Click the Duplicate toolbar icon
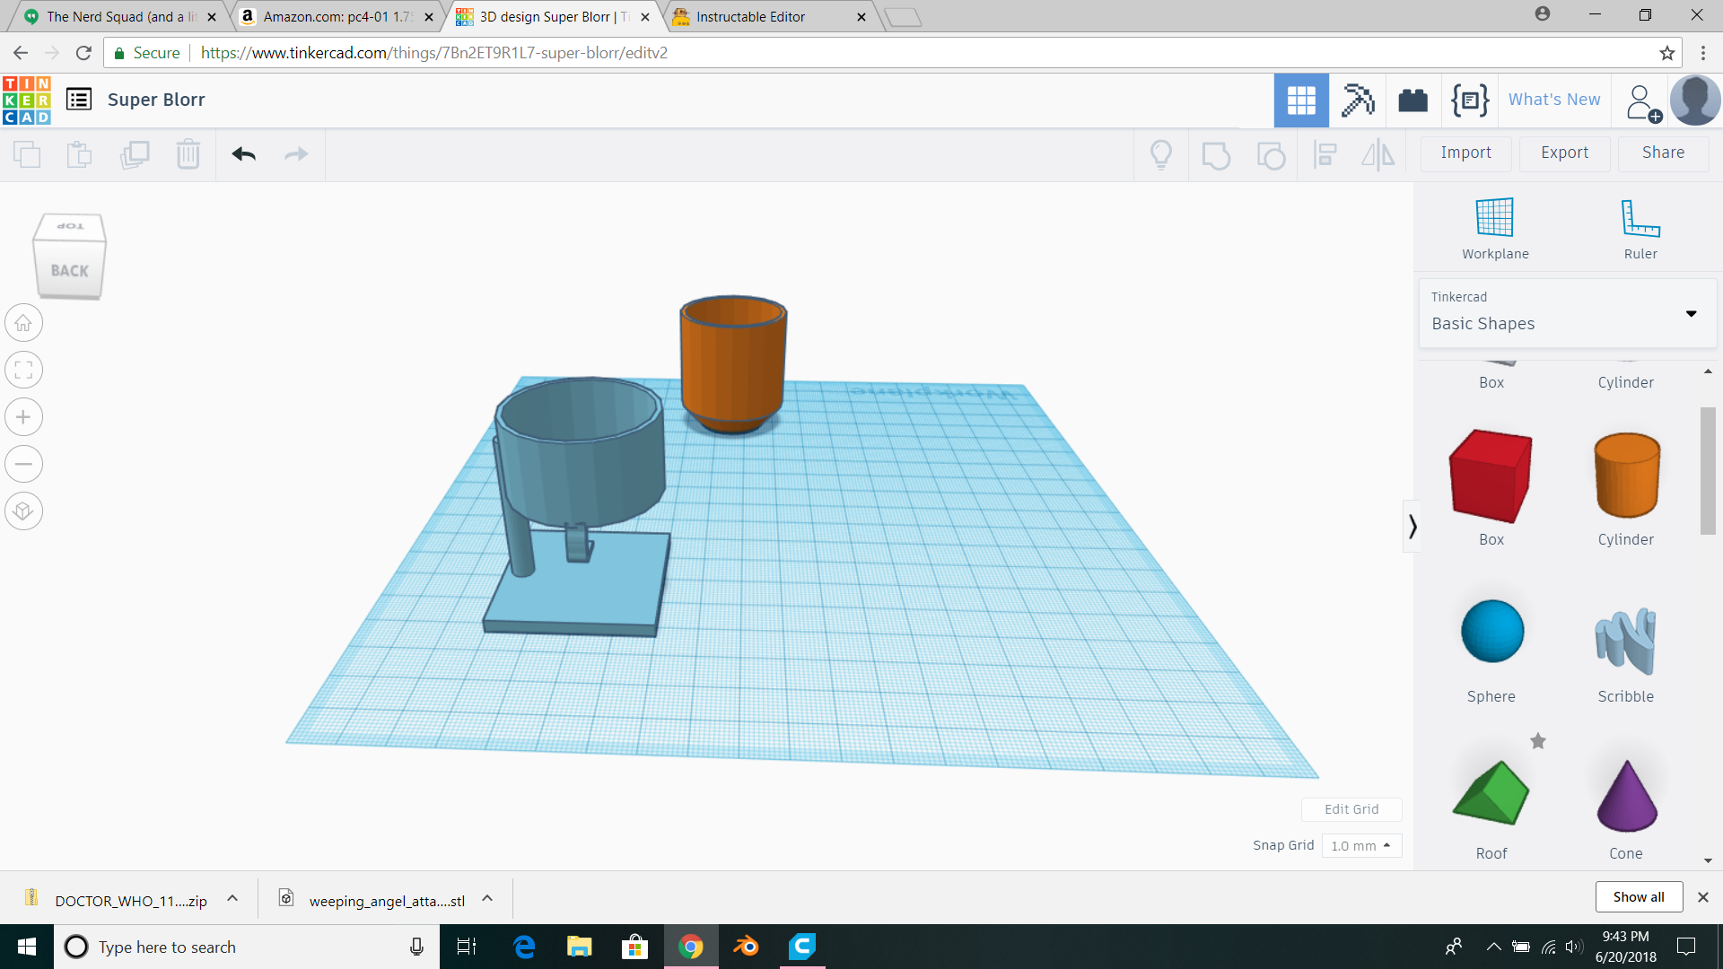 [x=135, y=154]
